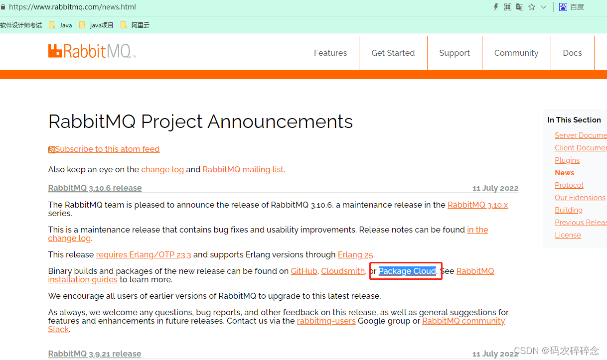Click the URL address field
The height and width of the screenshot is (360, 607).
click(72, 7)
